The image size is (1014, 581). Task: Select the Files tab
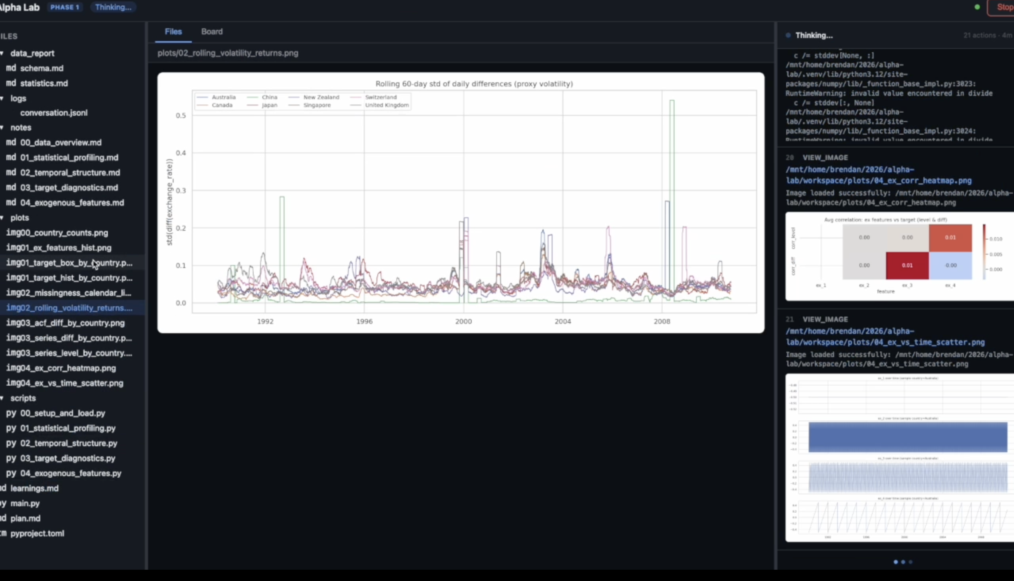click(x=173, y=31)
